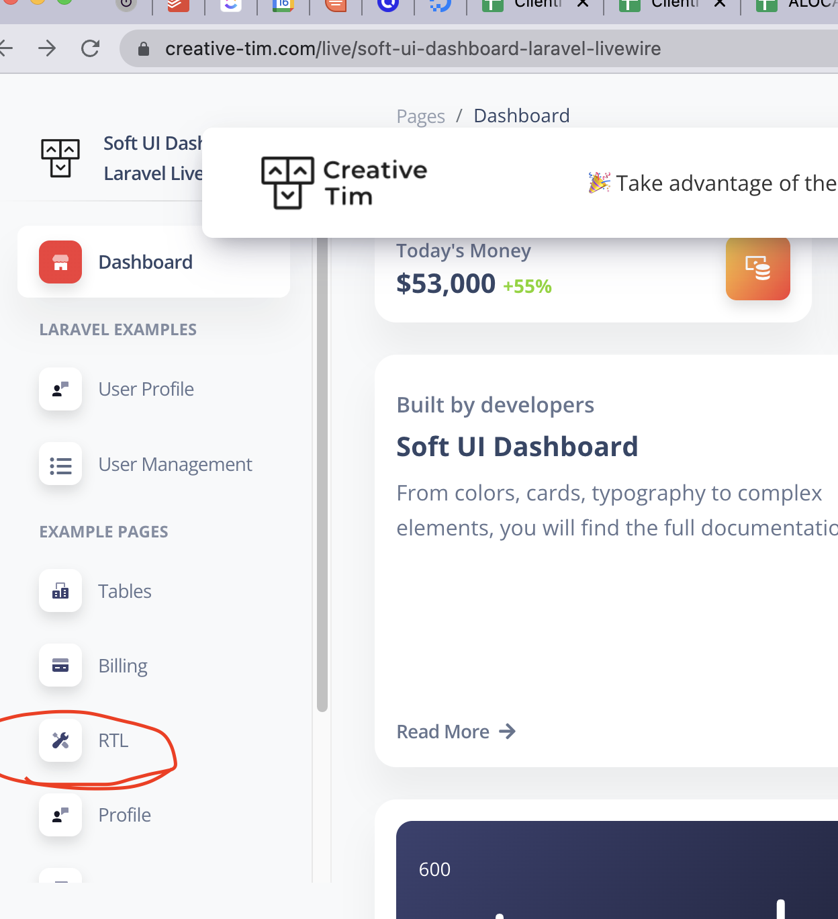Image resolution: width=838 pixels, height=919 pixels.
Task: Click the orange Today's Money wallet icon
Action: [757, 269]
